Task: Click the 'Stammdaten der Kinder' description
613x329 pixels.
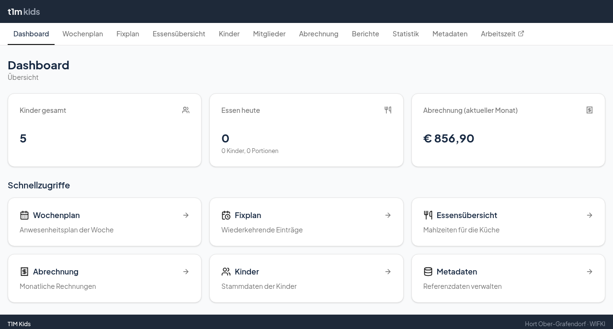Action: 259,286
